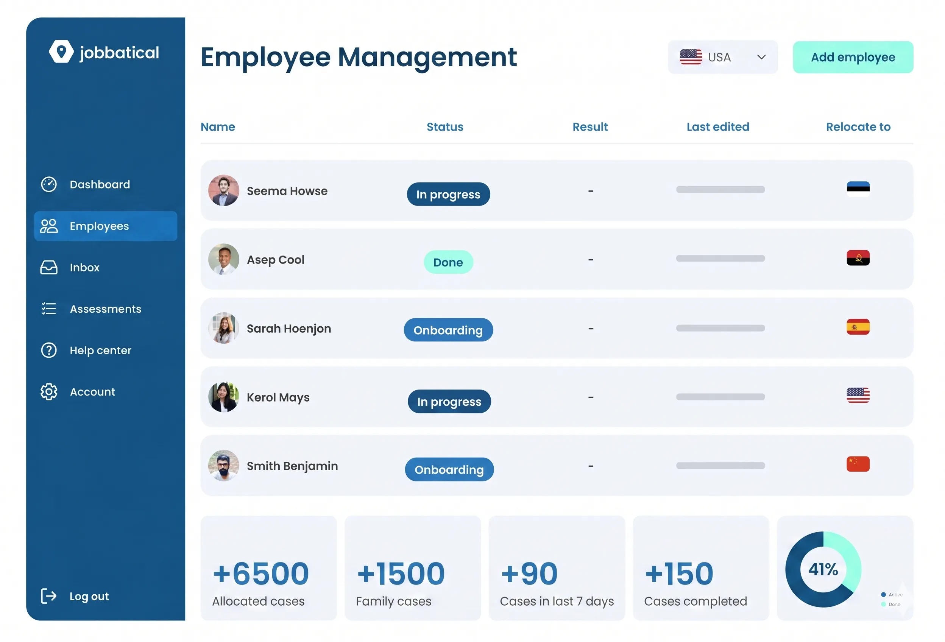Click the Employees people icon
Viewport: 945px width, 642px height.
(x=48, y=226)
